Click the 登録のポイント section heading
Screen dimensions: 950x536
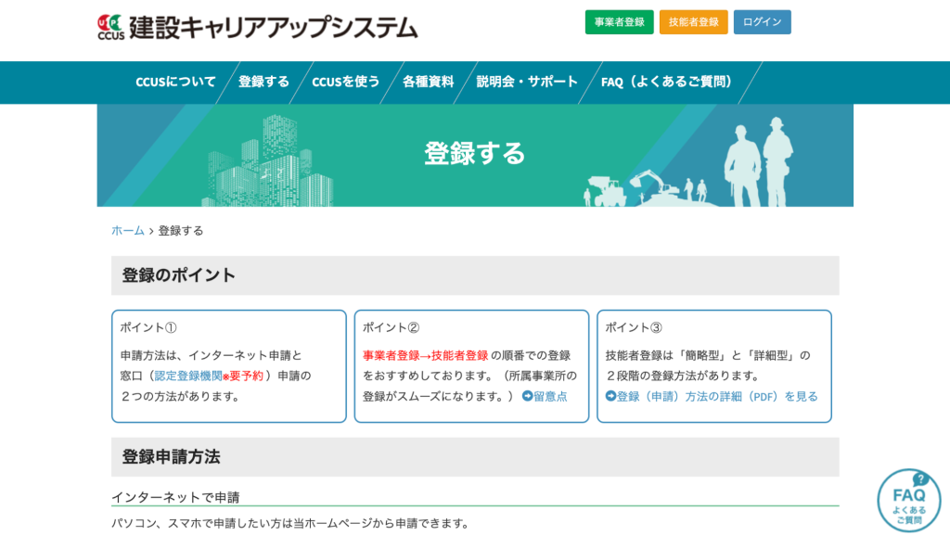pos(178,275)
